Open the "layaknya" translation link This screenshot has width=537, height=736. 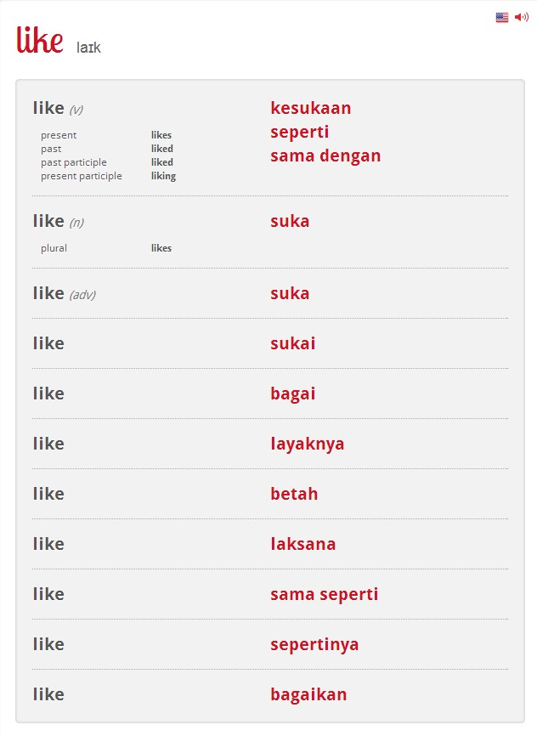click(307, 444)
